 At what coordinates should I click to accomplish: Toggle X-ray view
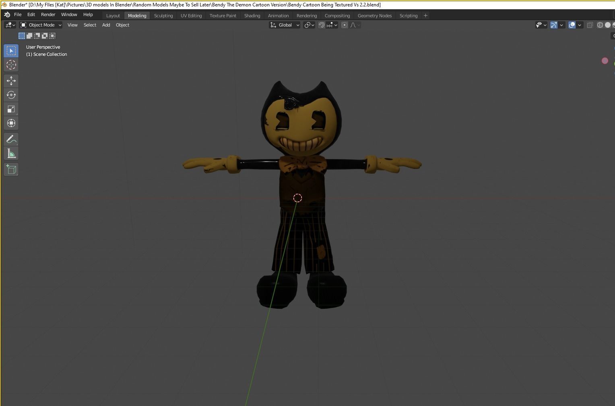click(x=590, y=25)
